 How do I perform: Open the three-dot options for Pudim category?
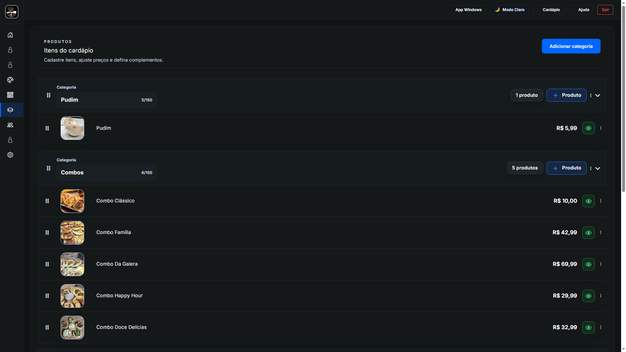pos(591,95)
